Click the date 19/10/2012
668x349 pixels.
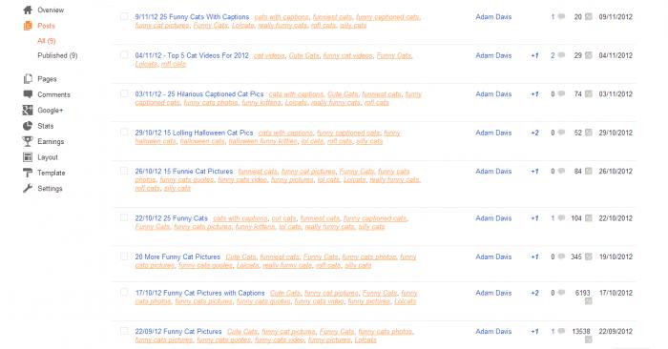click(x=616, y=257)
